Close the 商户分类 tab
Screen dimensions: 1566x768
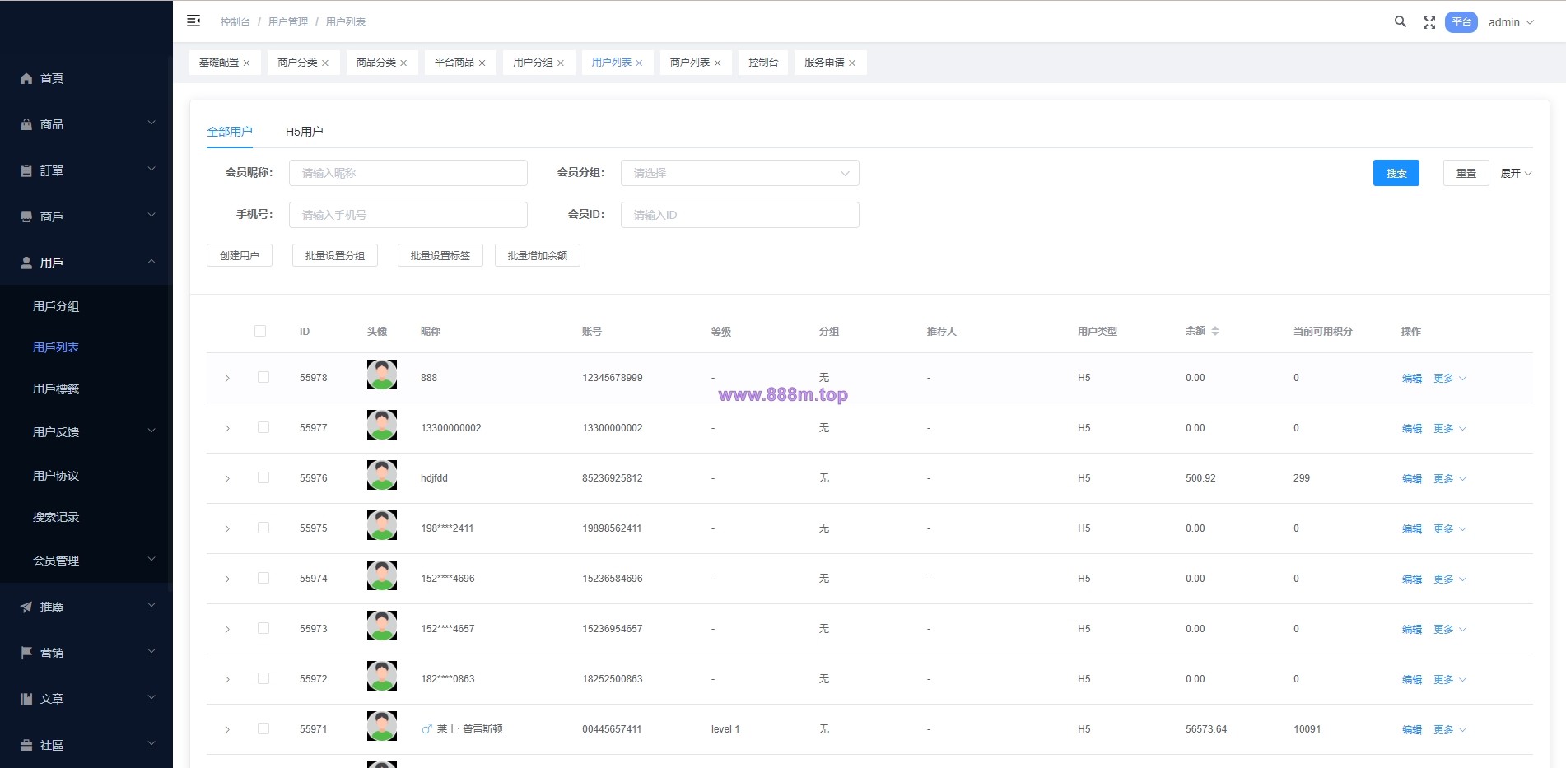pyautogui.click(x=325, y=63)
